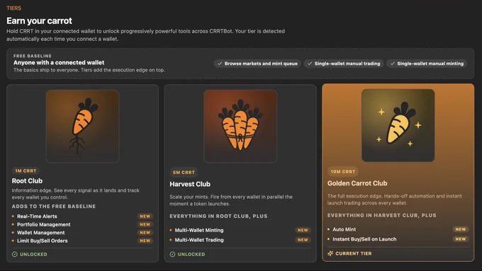Click the checkmark in Single-wallet manual trading chip
Screen dimensions: 482x271
click(310, 64)
